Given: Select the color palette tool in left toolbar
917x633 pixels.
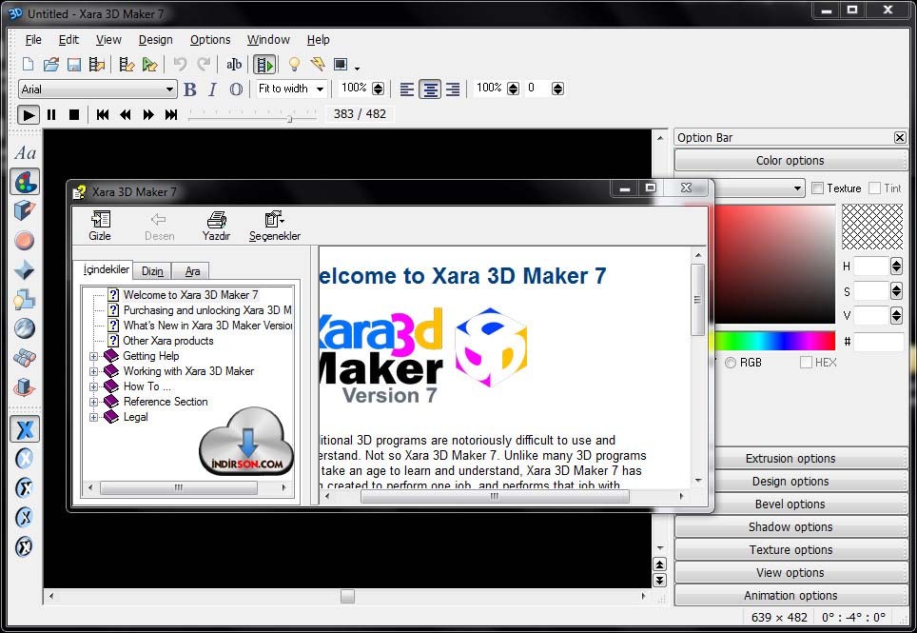Looking at the screenshot, I should click(25, 182).
